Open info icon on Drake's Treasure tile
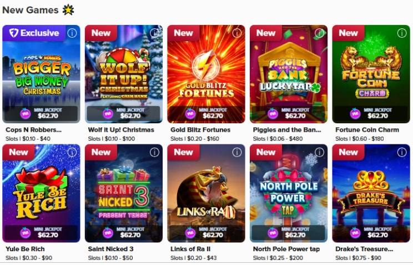 (402, 152)
